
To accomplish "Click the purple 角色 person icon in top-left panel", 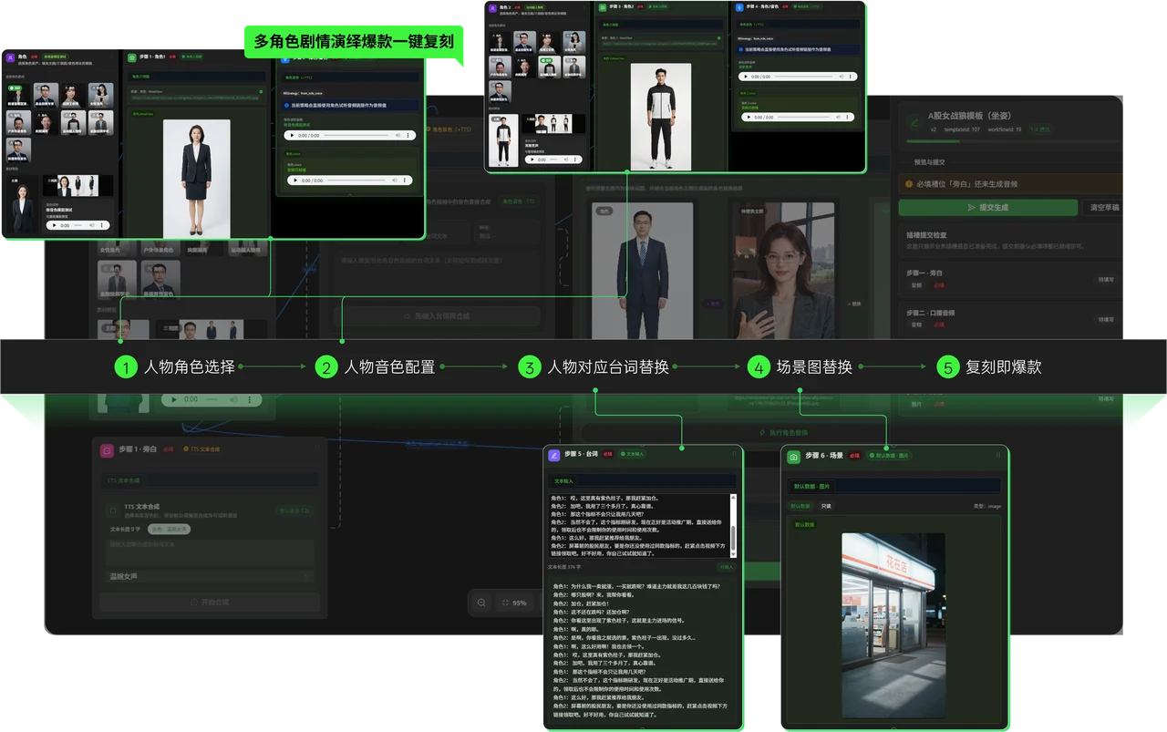I will 10,57.
